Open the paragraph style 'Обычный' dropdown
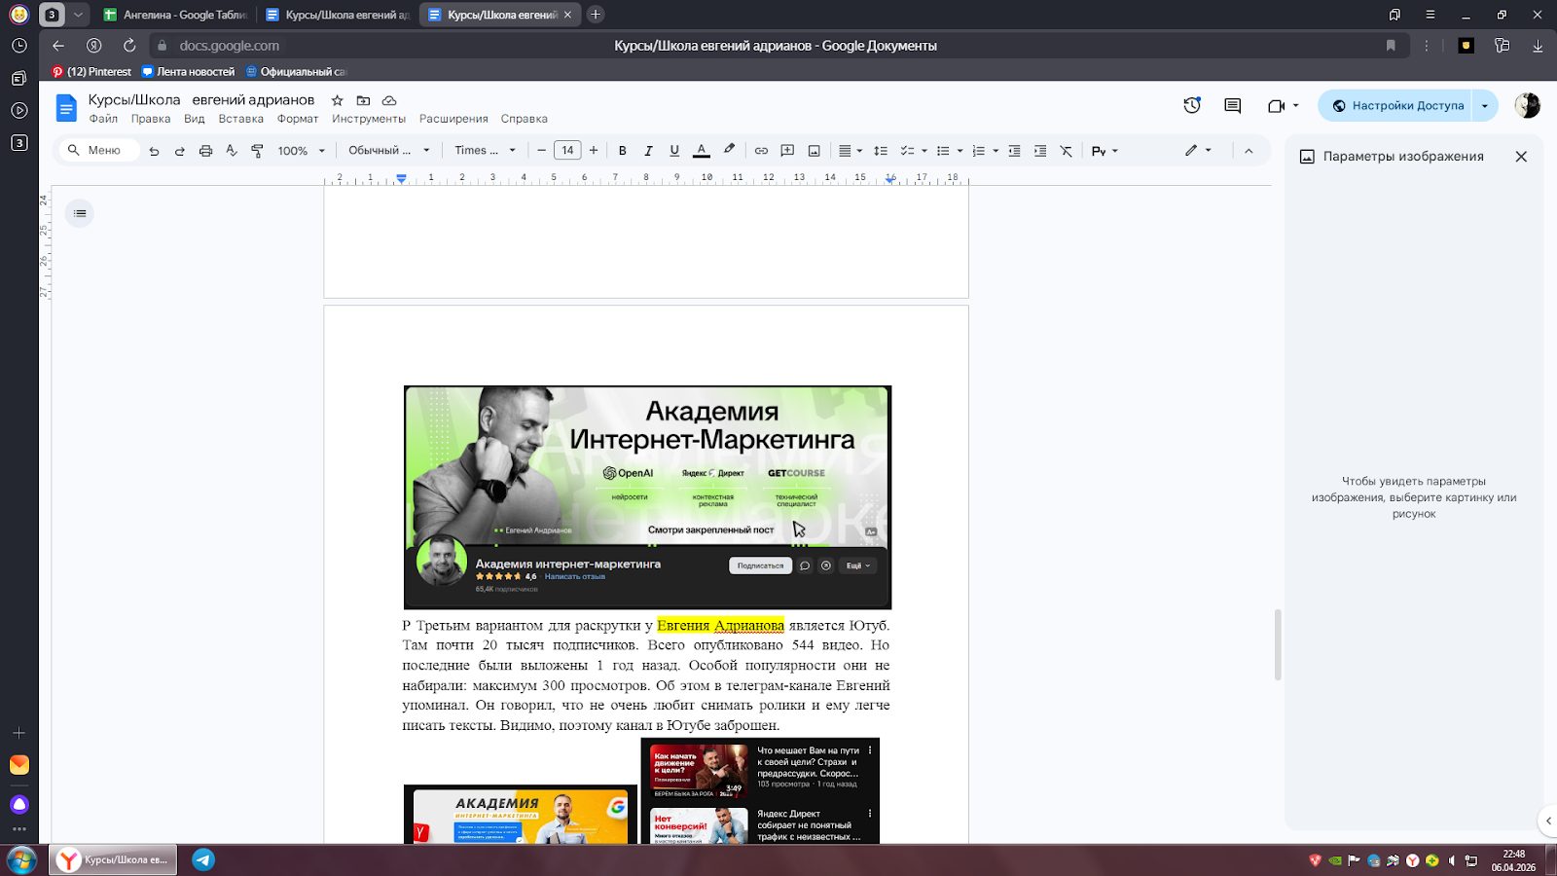This screenshot has width=1557, height=876. coord(388,151)
